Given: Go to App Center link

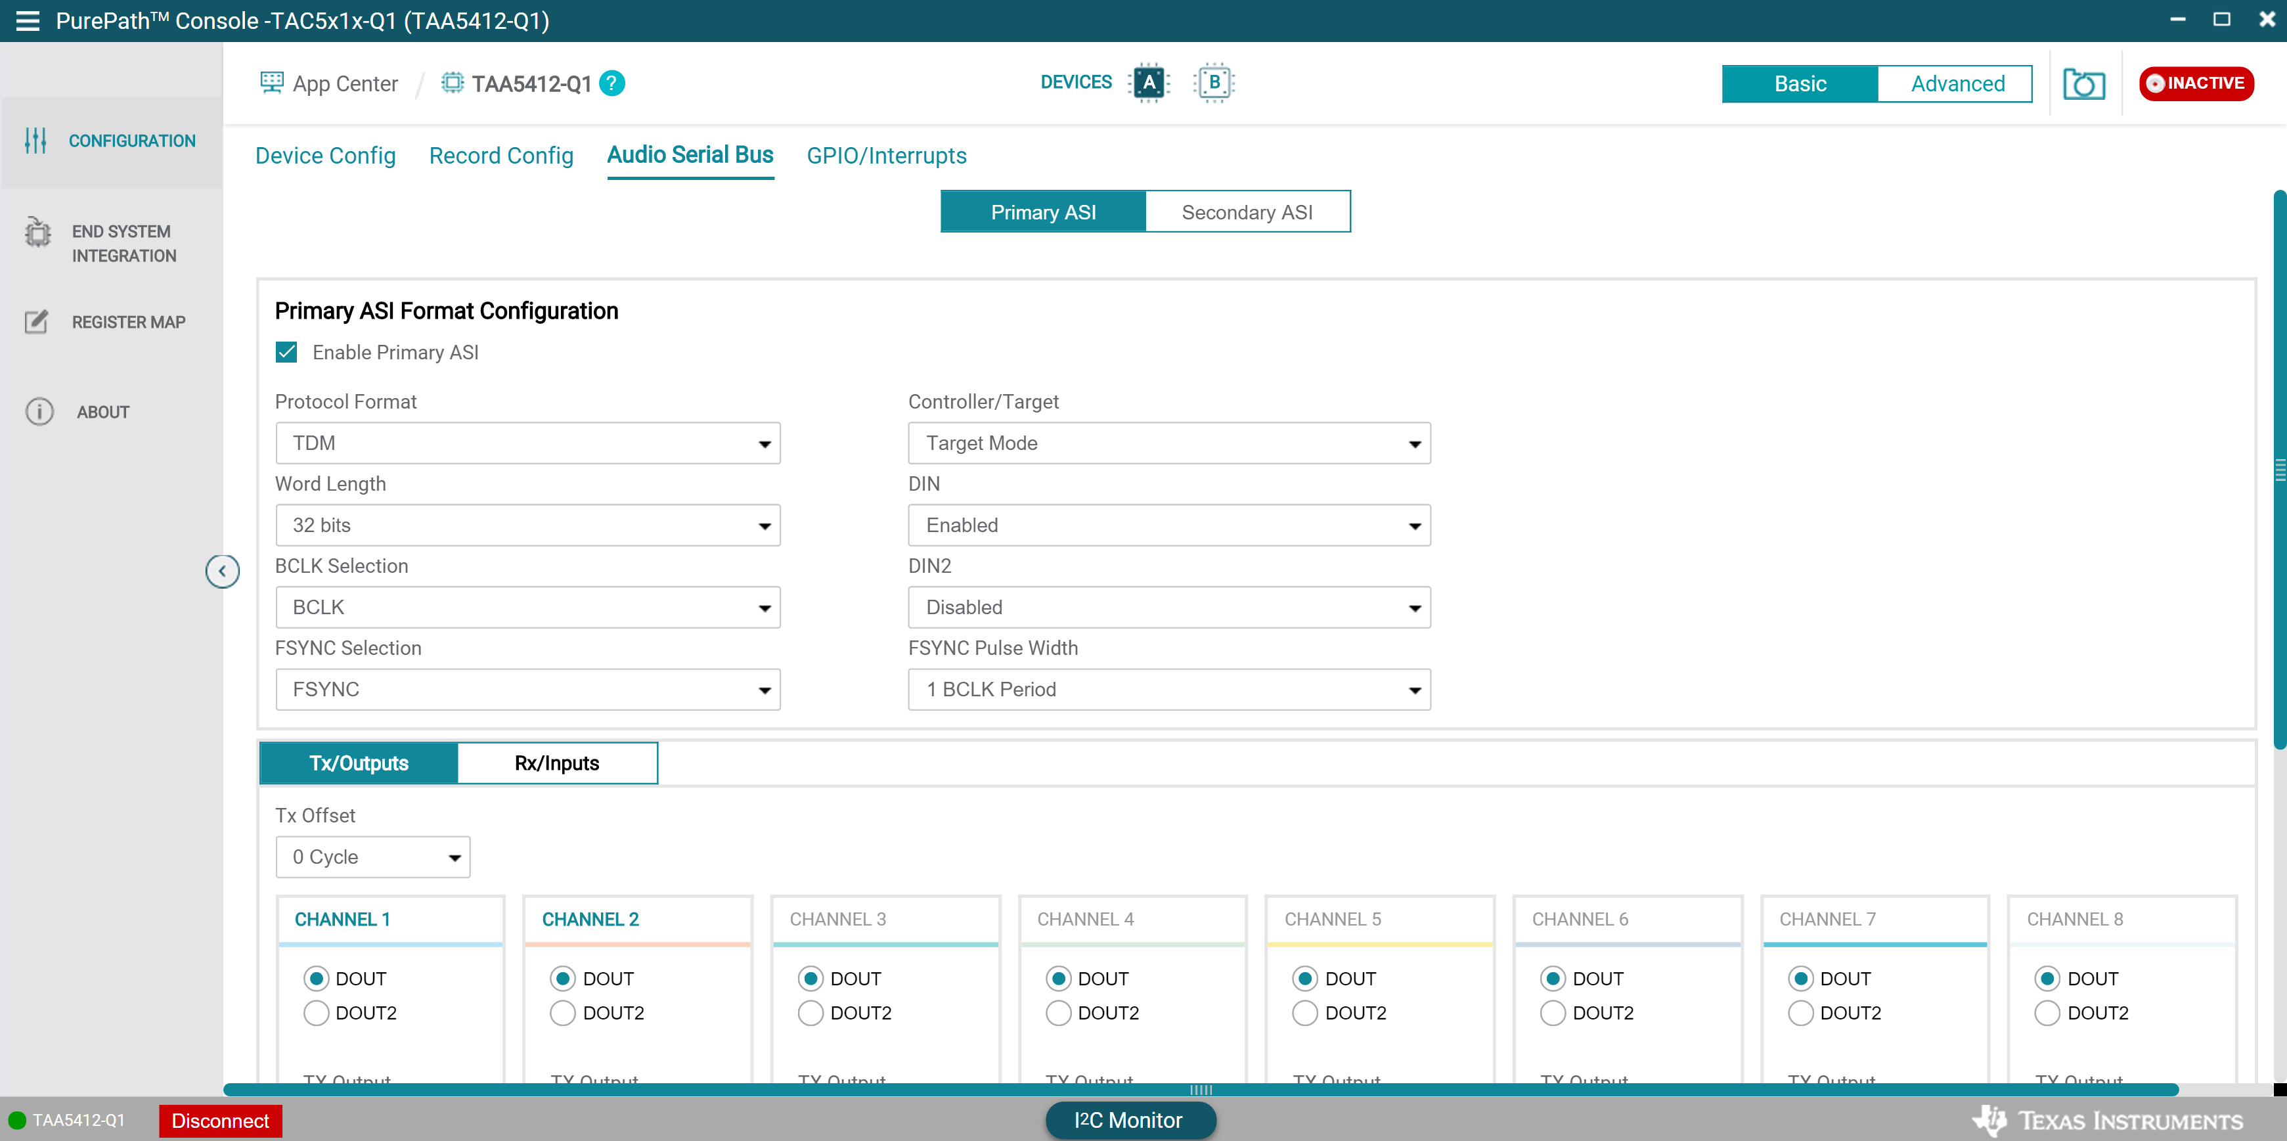Looking at the screenshot, I should [x=345, y=83].
